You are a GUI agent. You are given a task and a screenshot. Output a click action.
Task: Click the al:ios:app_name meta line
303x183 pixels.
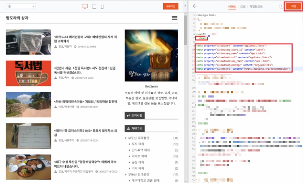tap(231, 54)
